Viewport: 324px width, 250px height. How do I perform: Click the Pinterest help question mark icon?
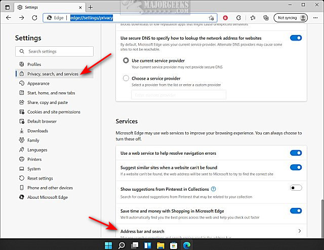214,189
